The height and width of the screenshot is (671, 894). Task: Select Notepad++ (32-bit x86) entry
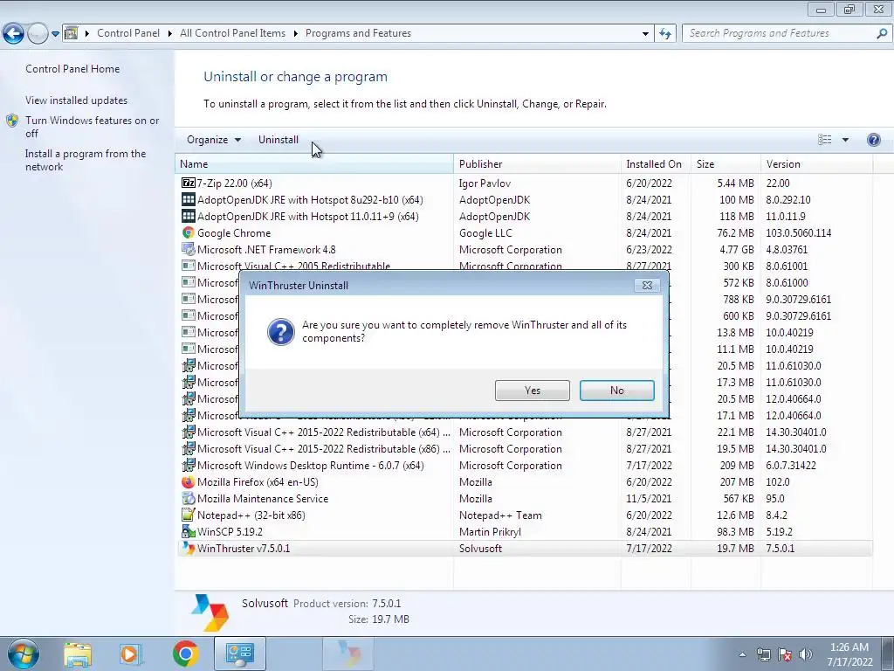tap(525, 515)
